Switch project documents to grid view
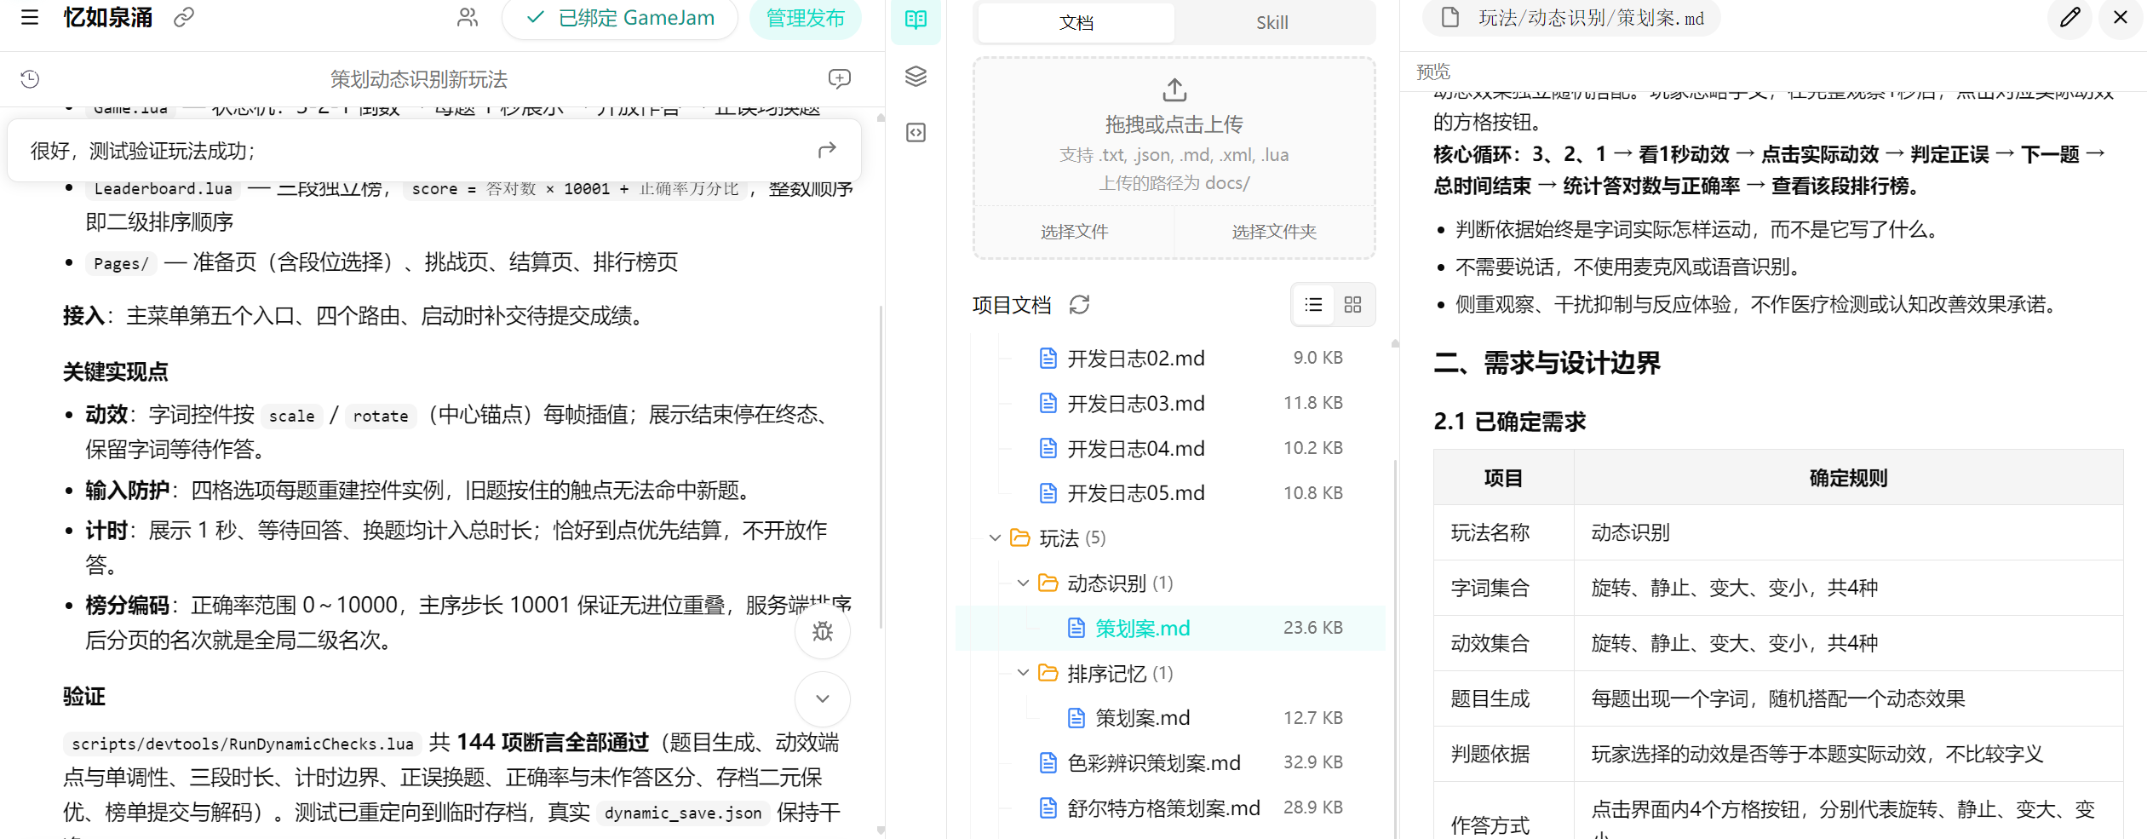 [1353, 304]
